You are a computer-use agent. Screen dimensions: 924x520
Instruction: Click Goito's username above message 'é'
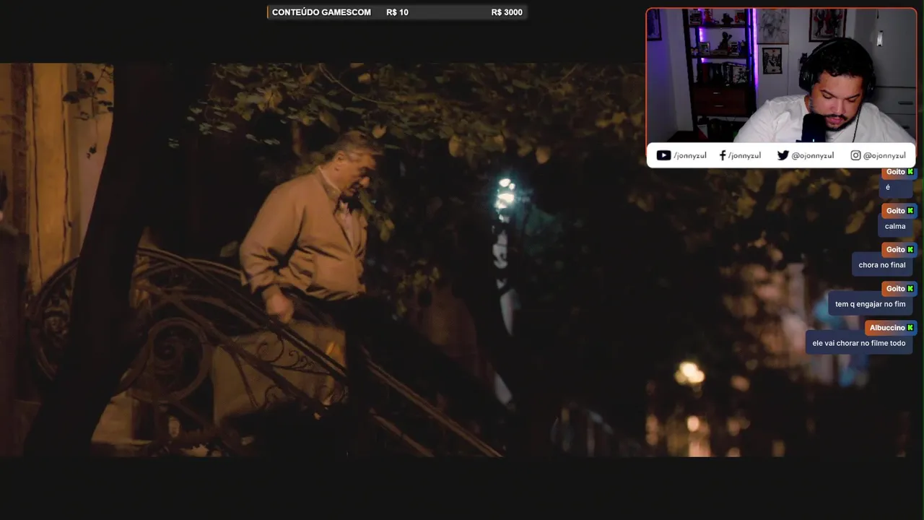(895, 172)
